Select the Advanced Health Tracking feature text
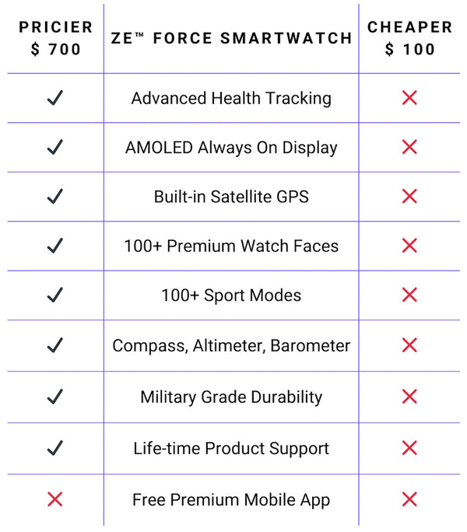The width and height of the screenshot is (467, 532). coord(231,98)
